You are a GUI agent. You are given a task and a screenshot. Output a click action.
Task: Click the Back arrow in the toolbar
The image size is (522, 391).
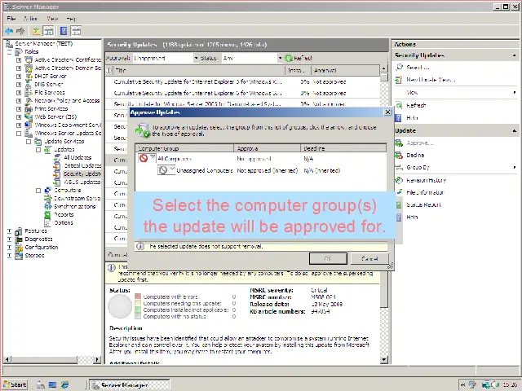[x=9, y=31]
